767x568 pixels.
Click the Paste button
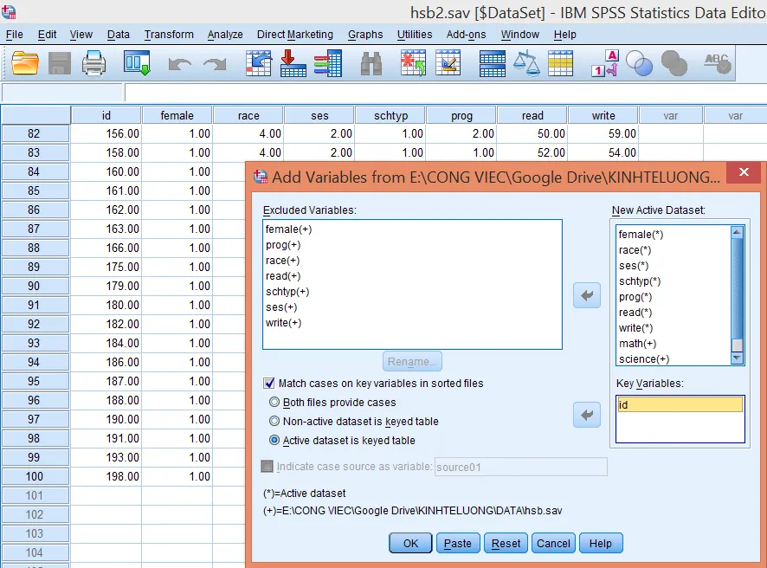[x=457, y=543]
